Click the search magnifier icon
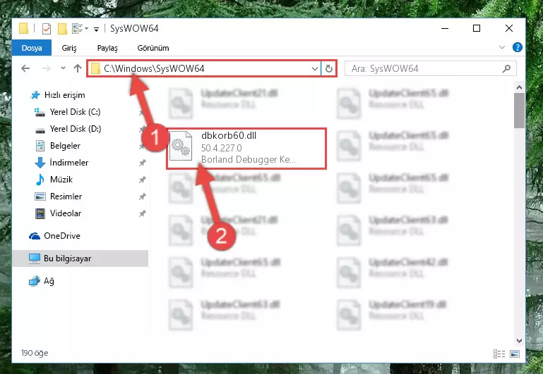Viewport: 543px width, 374px height. pos(506,68)
